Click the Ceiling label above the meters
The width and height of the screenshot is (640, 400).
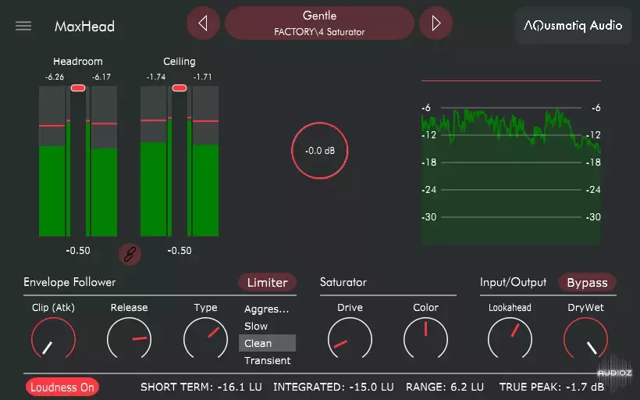coord(180,61)
